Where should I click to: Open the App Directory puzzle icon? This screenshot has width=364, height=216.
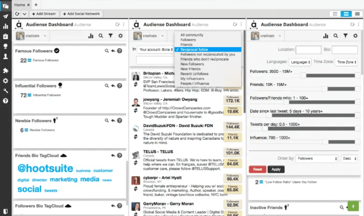(6, 70)
